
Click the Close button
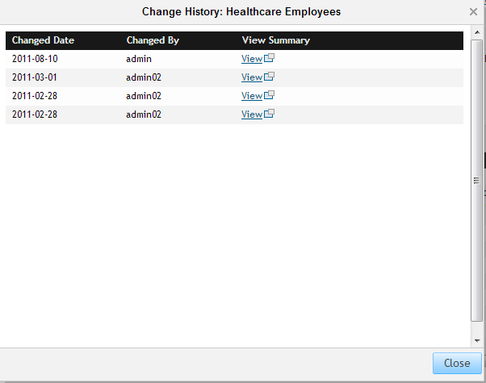point(457,363)
